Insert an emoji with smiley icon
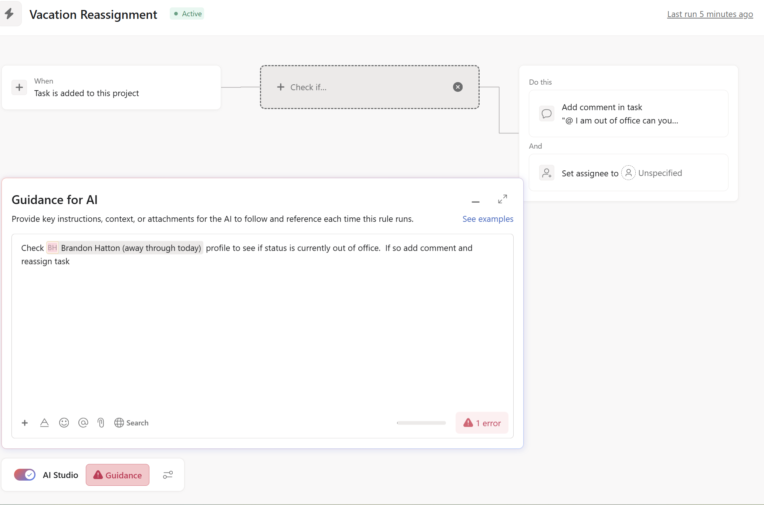The height and width of the screenshot is (505, 764). point(64,423)
